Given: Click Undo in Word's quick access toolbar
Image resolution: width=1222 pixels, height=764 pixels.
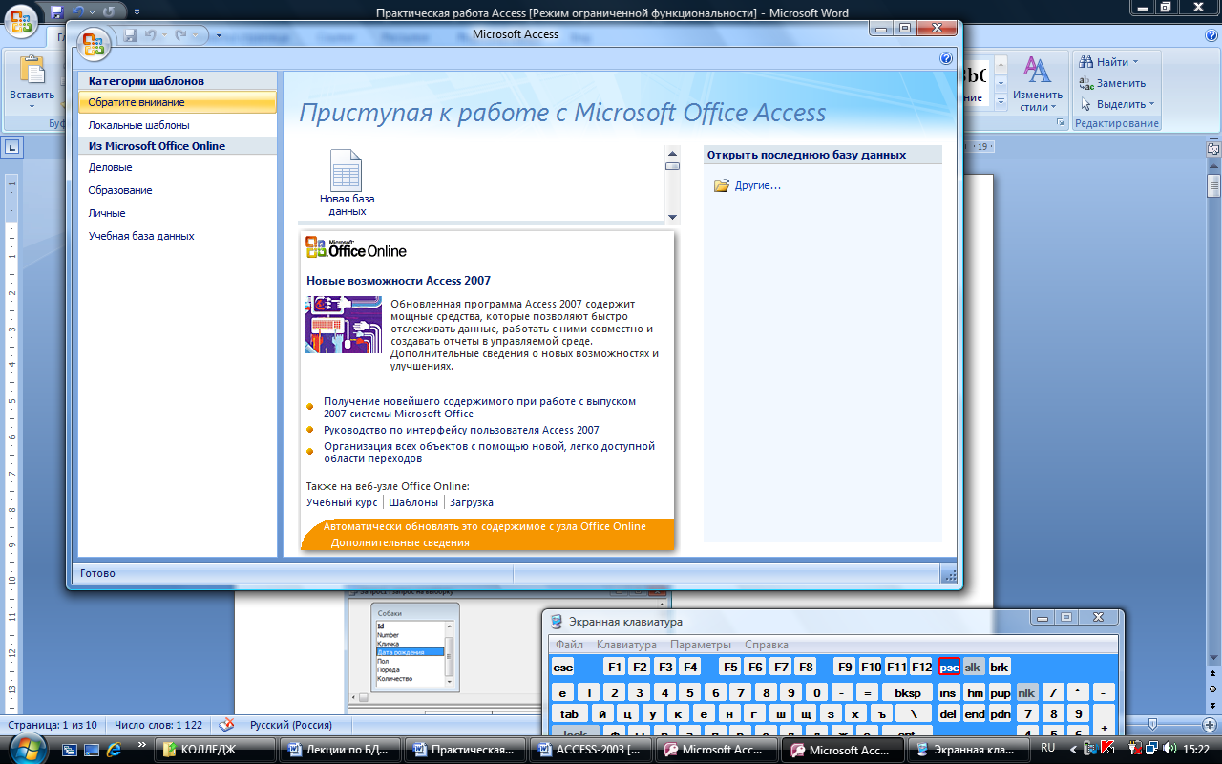Looking at the screenshot, I should click(79, 12).
